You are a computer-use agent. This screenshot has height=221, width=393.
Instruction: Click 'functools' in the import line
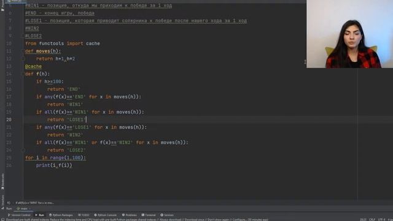[x=52, y=44]
